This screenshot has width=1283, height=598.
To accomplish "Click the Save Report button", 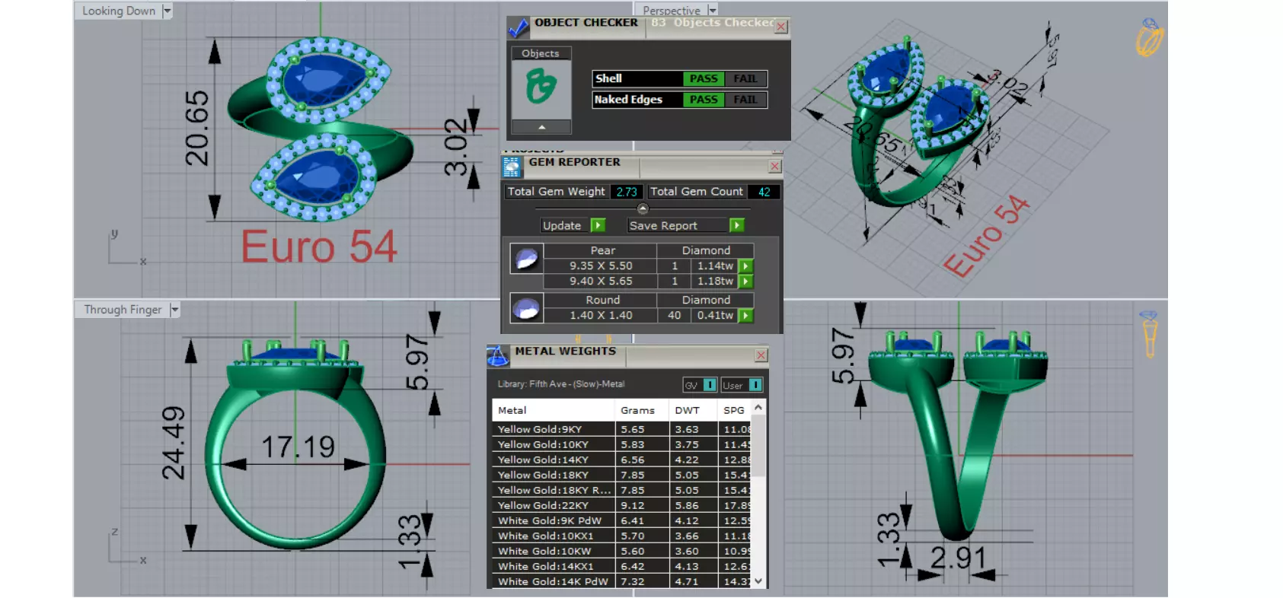I will [677, 225].
